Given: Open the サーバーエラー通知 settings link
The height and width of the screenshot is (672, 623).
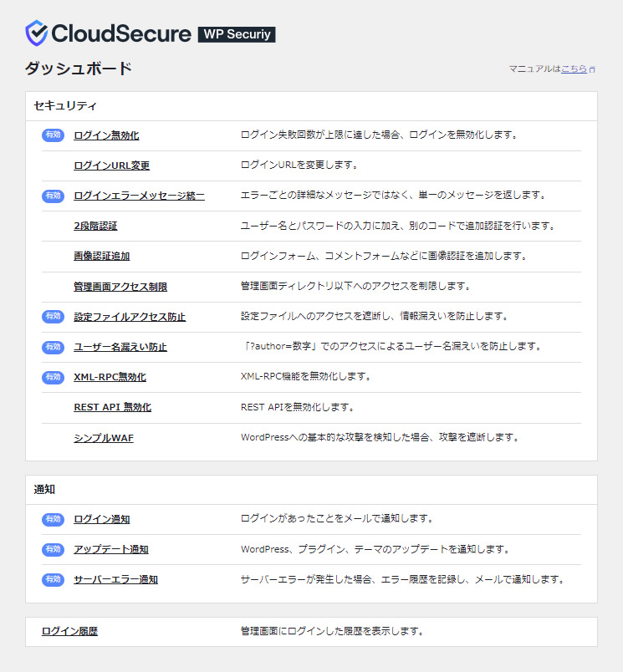Looking at the screenshot, I should point(115,579).
